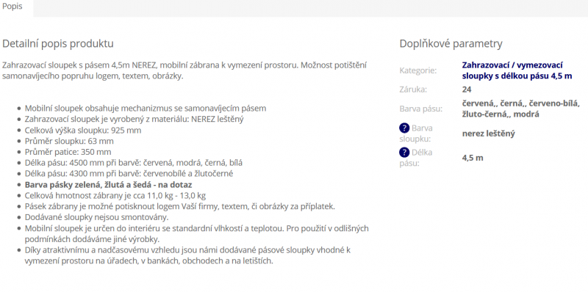Click the Kategorie label
Viewport: 588px width, 292px height.
[417, 70]
